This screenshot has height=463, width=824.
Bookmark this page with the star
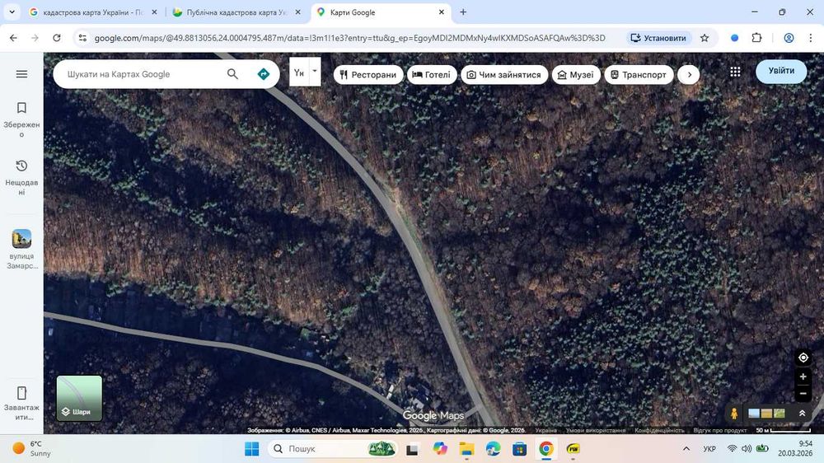705,38
